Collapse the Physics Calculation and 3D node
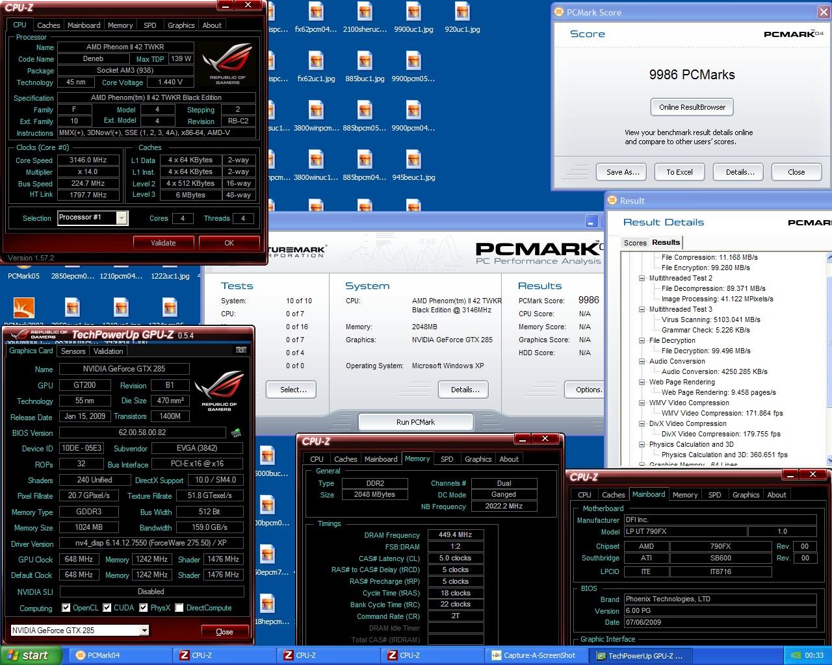Screen dimensions: 832x665 [642, 444]
